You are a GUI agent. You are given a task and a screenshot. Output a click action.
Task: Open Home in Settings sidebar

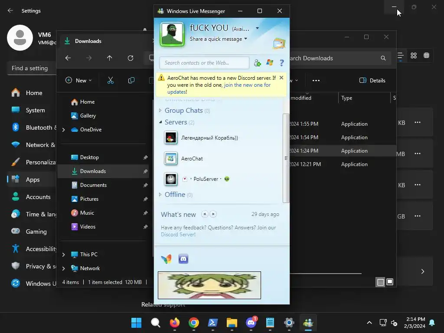click(32, 93)
